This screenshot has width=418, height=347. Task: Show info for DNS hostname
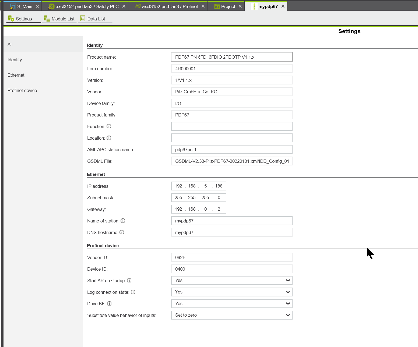122,232
